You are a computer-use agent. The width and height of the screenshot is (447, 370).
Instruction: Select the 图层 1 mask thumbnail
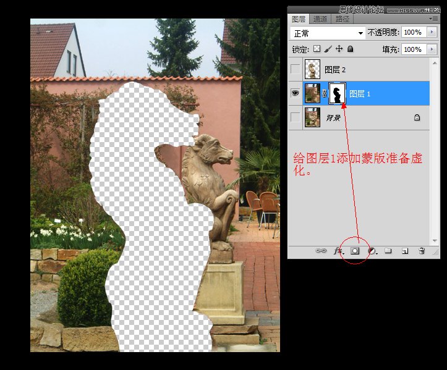(337, 93)
